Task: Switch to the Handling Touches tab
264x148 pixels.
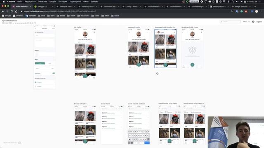Action: (x=87, y=7)
